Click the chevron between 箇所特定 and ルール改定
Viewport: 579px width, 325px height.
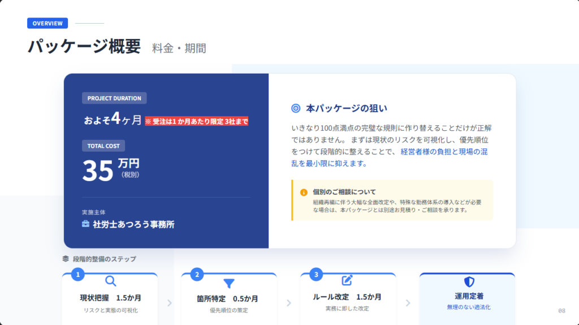(288, 303)
